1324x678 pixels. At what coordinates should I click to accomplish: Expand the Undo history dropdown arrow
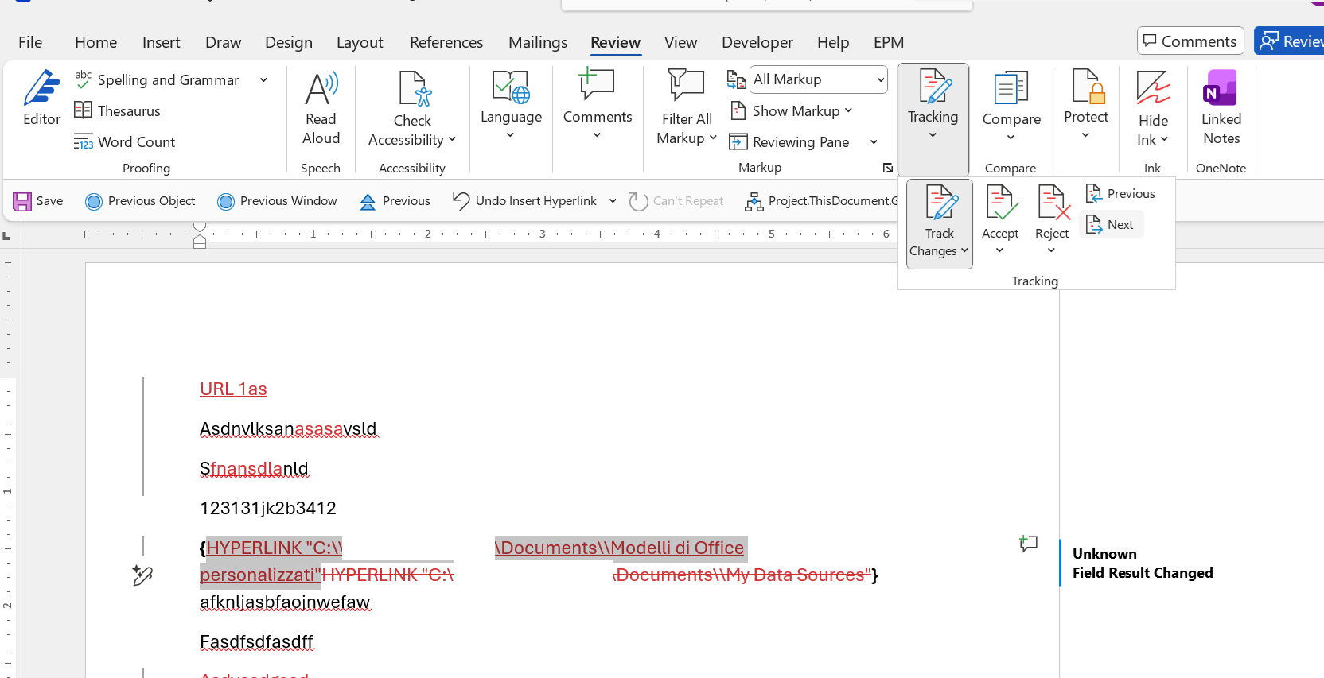613,201
